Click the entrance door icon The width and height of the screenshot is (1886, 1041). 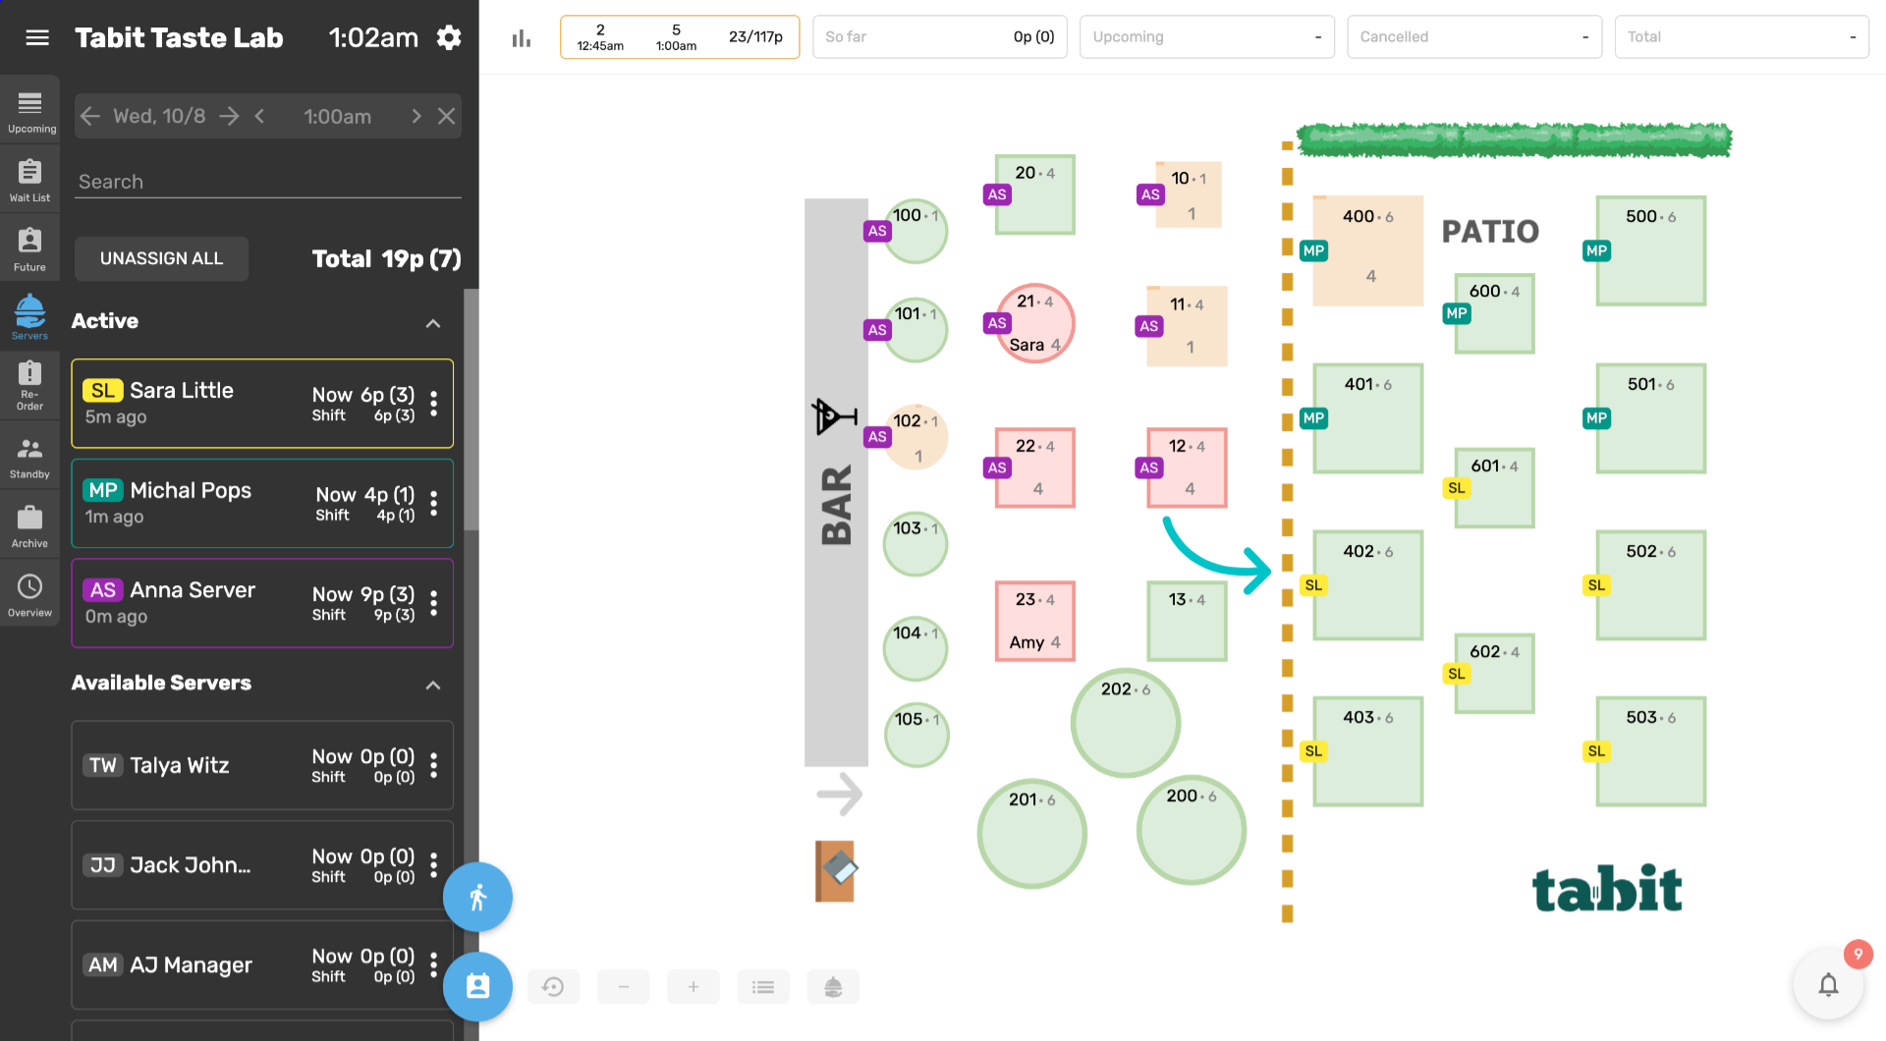point(837,870)
